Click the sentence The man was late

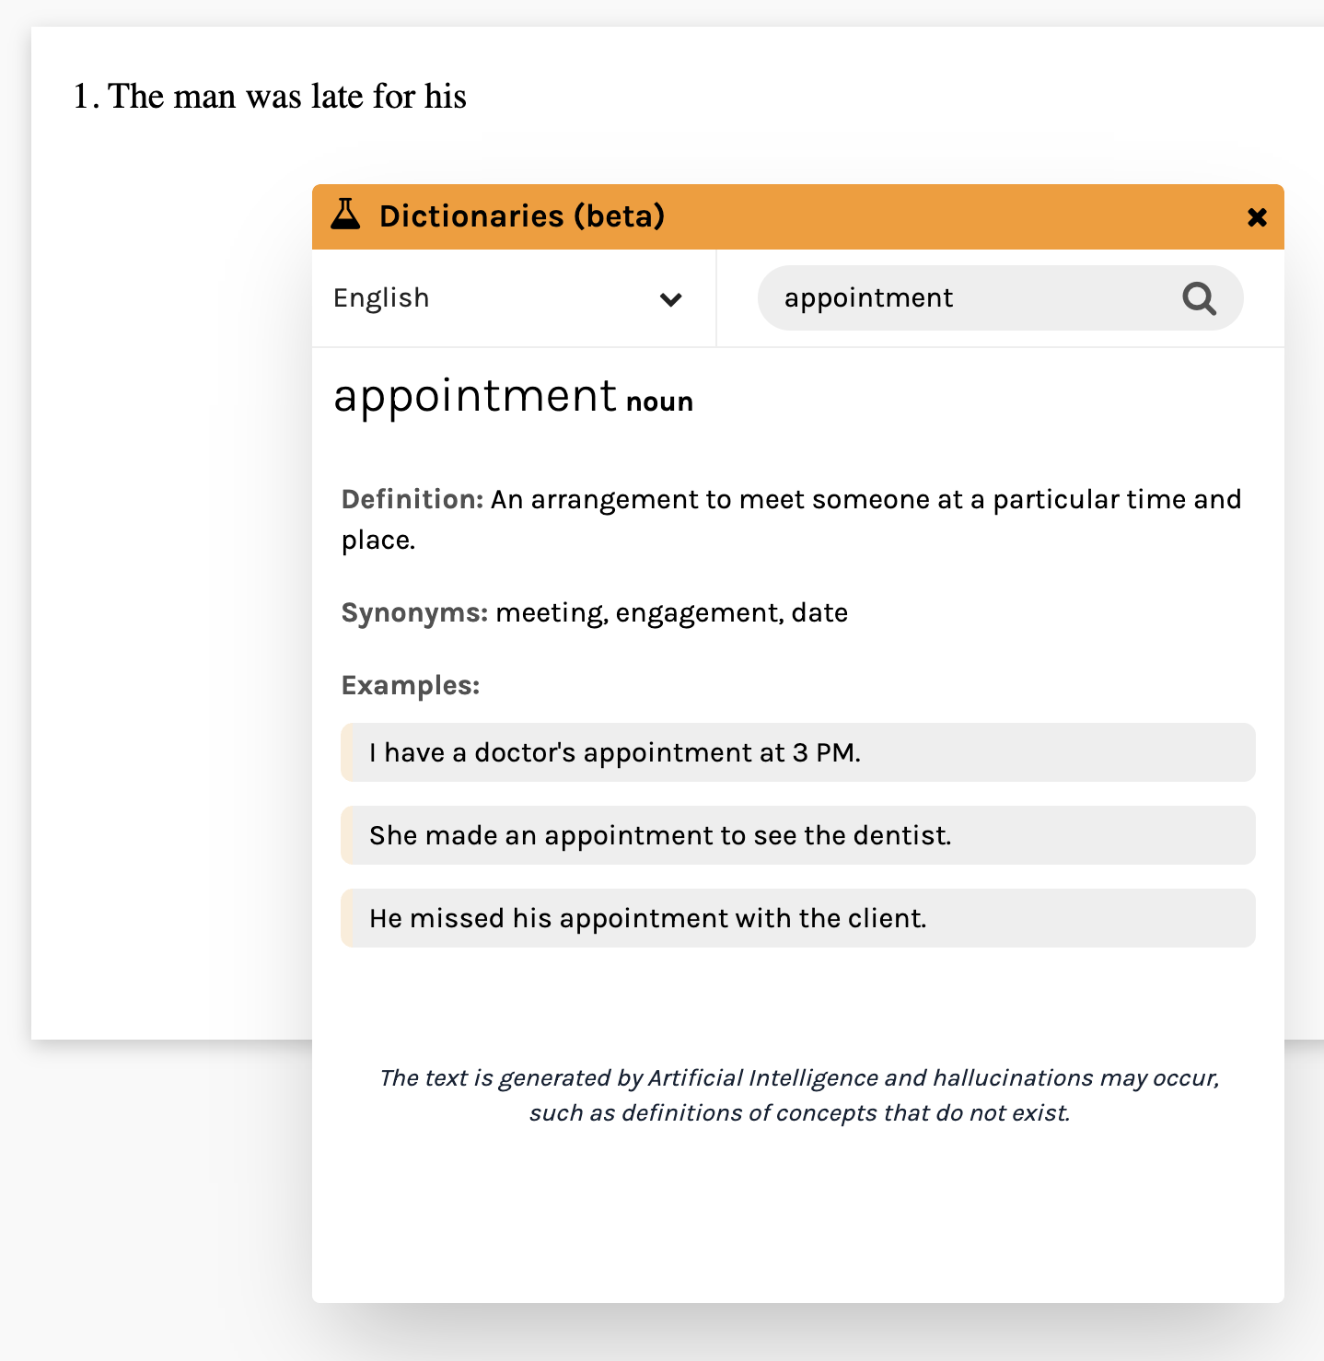(x=287, y=97)
